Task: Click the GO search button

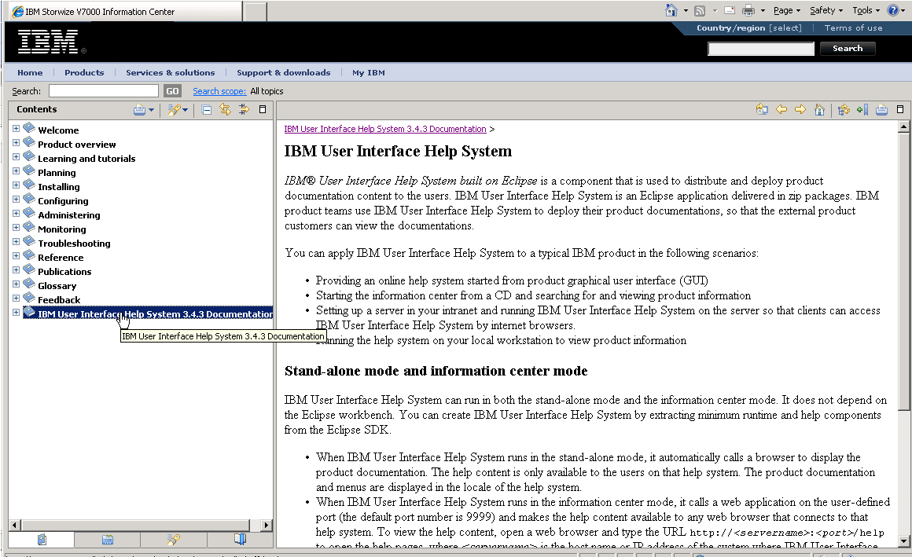Action: [x=172, y=91]
